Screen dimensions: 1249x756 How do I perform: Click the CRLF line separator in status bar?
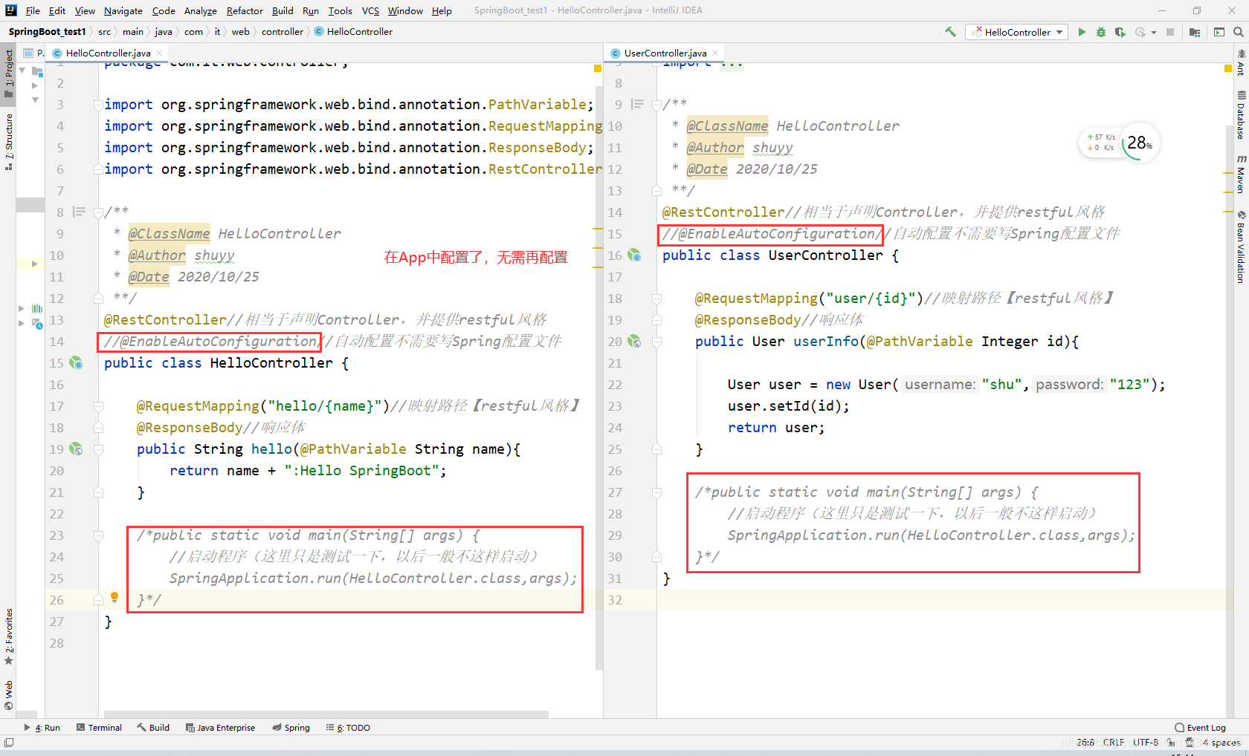pos(1114,743)
